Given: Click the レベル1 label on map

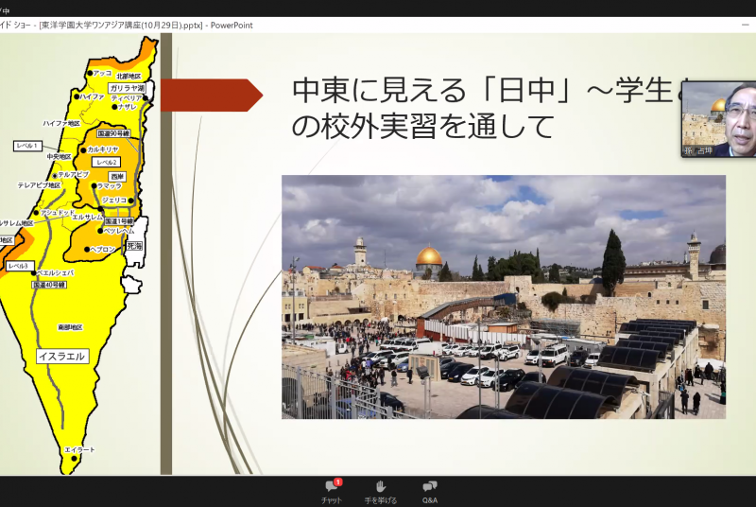Looking at the screenshot, I should point(27,146).
